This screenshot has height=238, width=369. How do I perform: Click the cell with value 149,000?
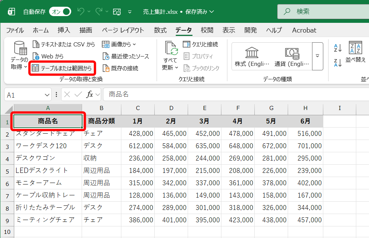pos(205,195)
